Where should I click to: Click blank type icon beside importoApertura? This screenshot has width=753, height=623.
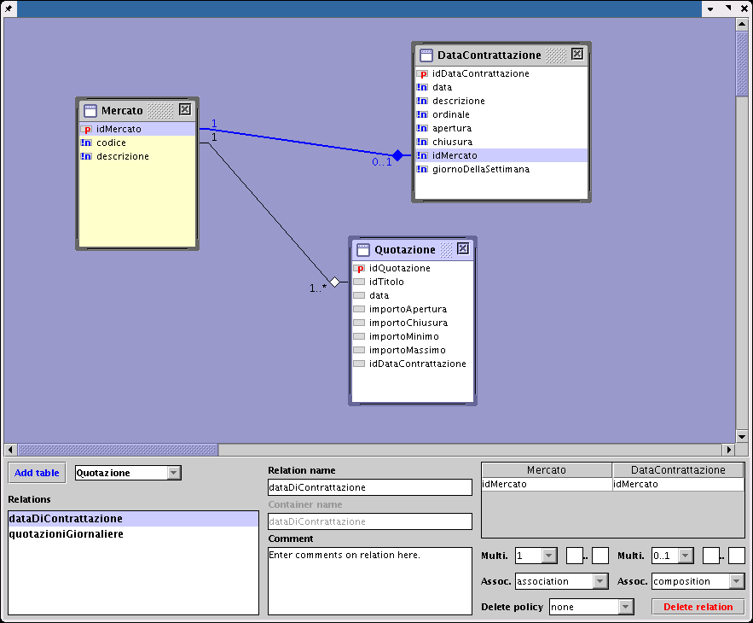coord(359,309)
